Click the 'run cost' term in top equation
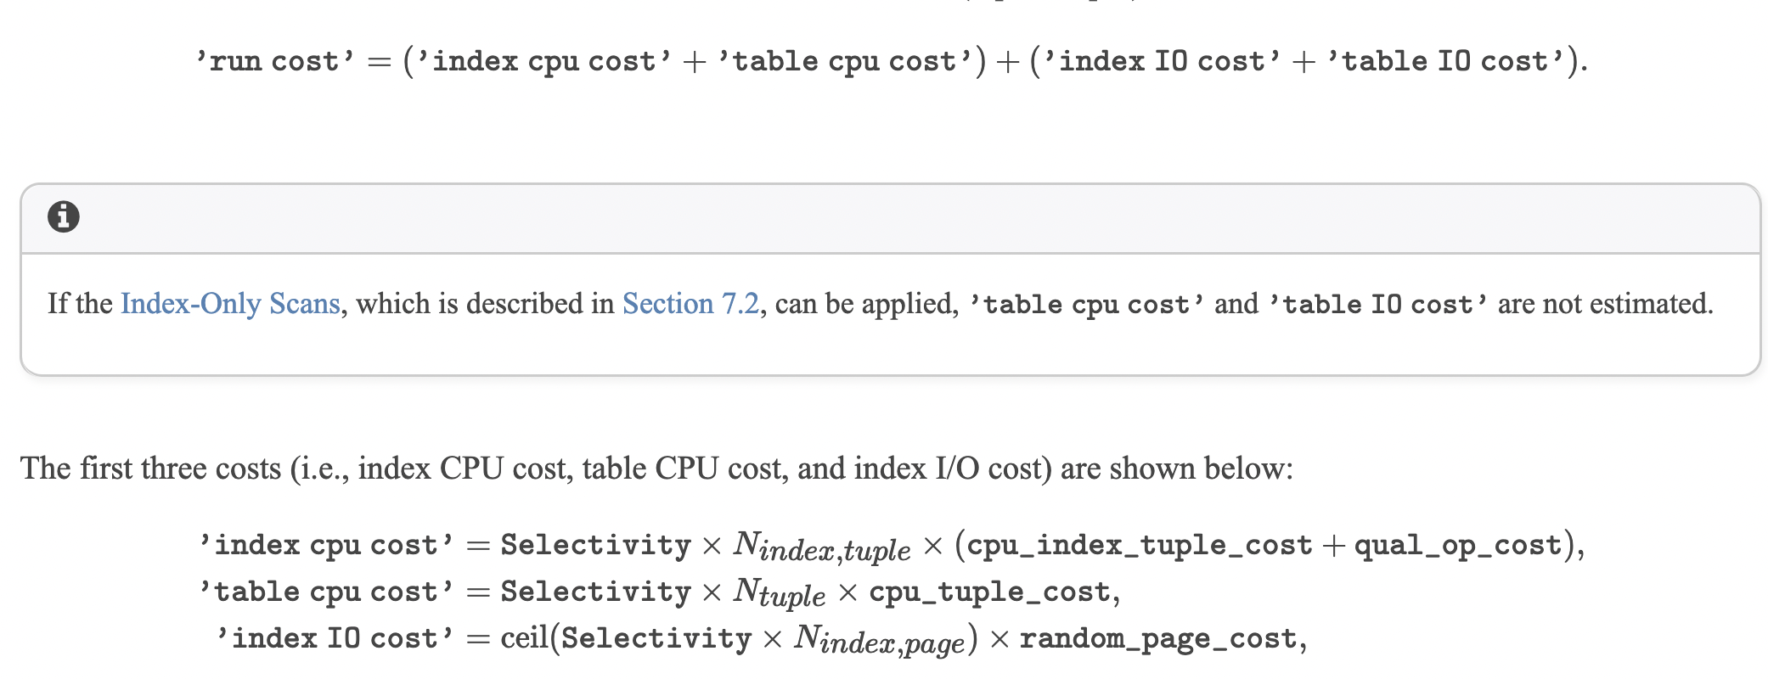This screenshot has height=679, width=1768. click(274, 61)
